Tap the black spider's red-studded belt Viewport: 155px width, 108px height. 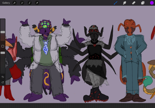[x=95, y=57]
